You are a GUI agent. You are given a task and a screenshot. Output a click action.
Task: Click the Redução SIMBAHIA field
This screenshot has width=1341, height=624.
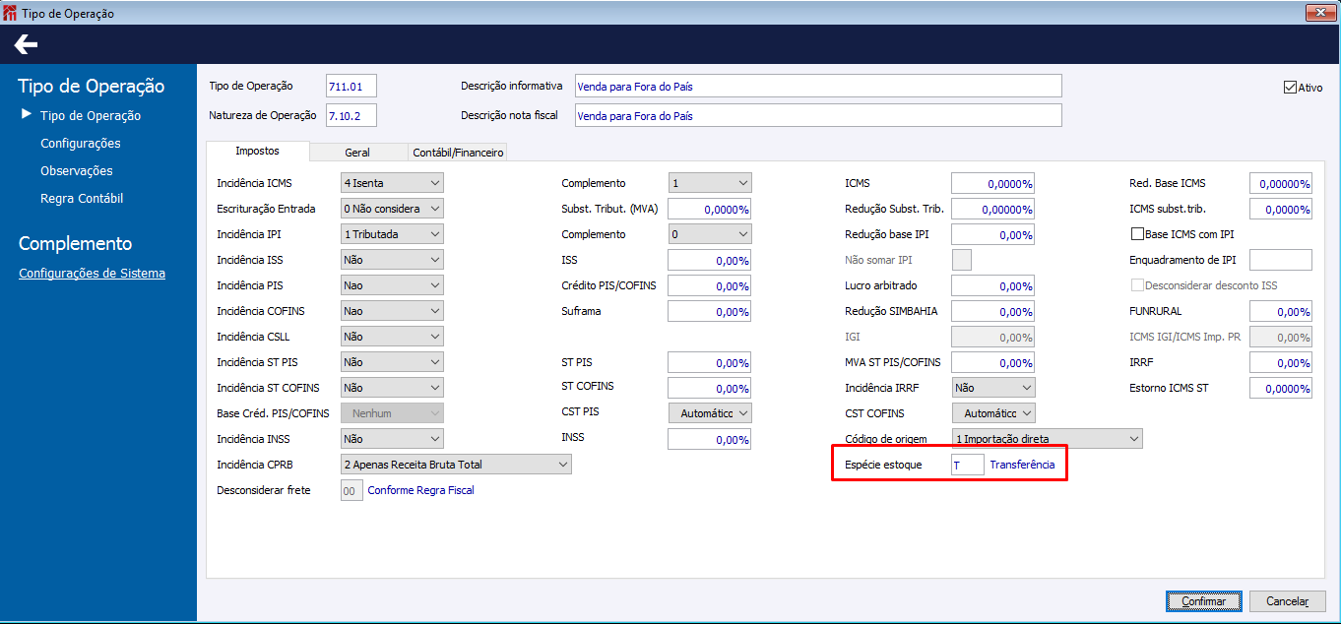point(993,311)
